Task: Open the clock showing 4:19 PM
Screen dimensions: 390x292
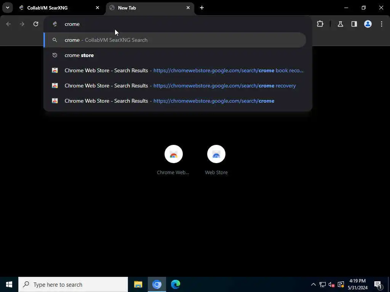Action: (357, 284)
